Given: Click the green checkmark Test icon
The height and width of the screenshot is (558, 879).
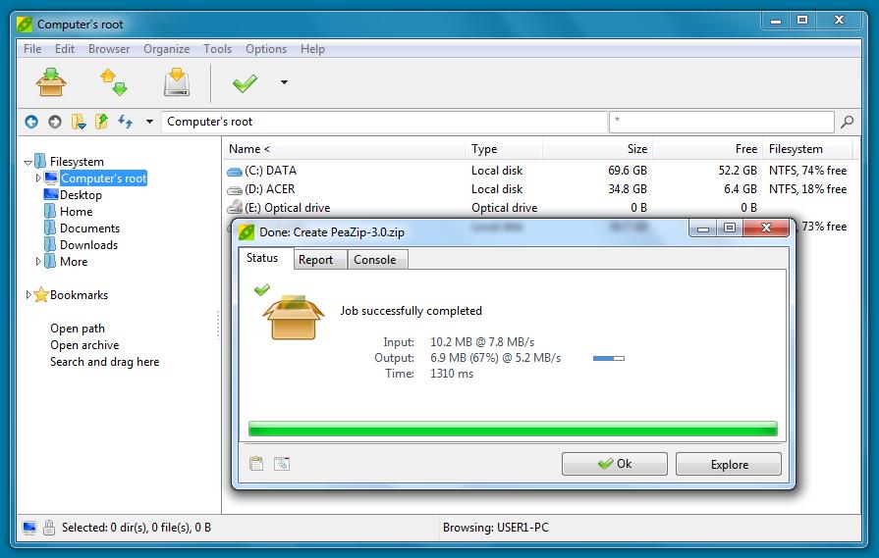Looking at the screenshot, I should 245,82.
